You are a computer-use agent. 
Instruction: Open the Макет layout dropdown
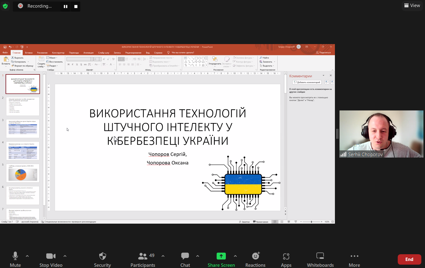(52, 58)
